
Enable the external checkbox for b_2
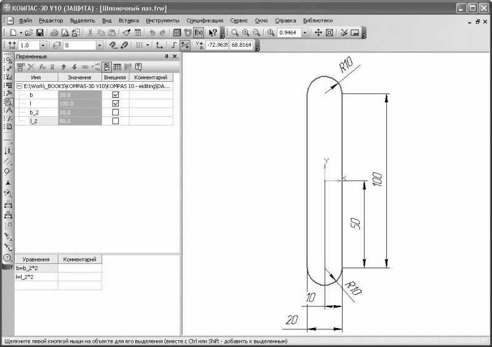(116, 112)
